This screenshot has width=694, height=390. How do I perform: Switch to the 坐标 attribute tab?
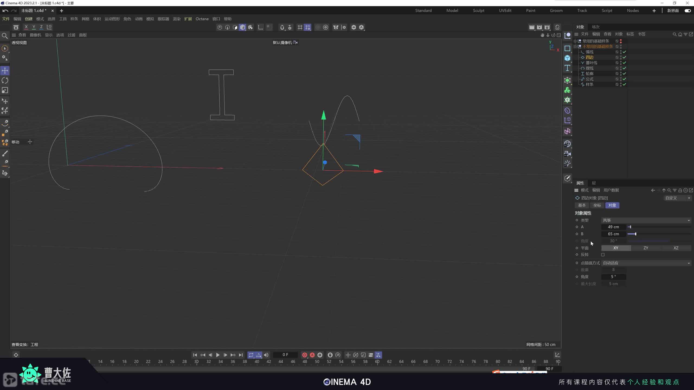[597, 205]
